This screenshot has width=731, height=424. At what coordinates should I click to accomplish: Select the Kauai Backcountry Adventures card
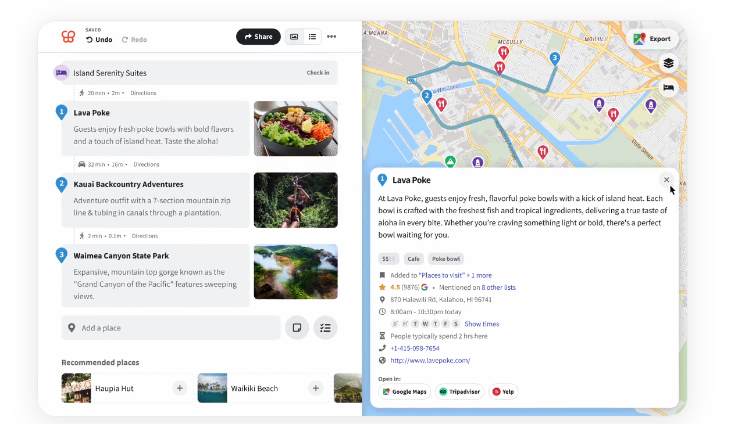point(156,200)
